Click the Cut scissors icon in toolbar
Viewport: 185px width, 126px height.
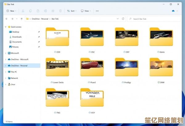23,11
